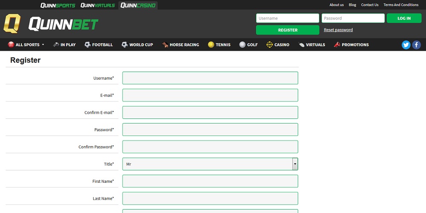Viewport: 426px width, 213px height.
Task: Click the Golf ball icon
Action: pyautogui.click(x=242, y=45)
